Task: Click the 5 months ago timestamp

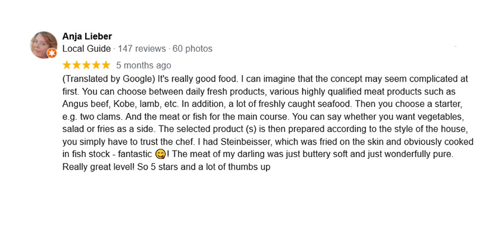Action: [x=143, y=65]
